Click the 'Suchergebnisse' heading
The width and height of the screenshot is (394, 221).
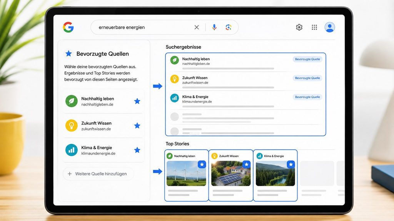coord(184,47)
